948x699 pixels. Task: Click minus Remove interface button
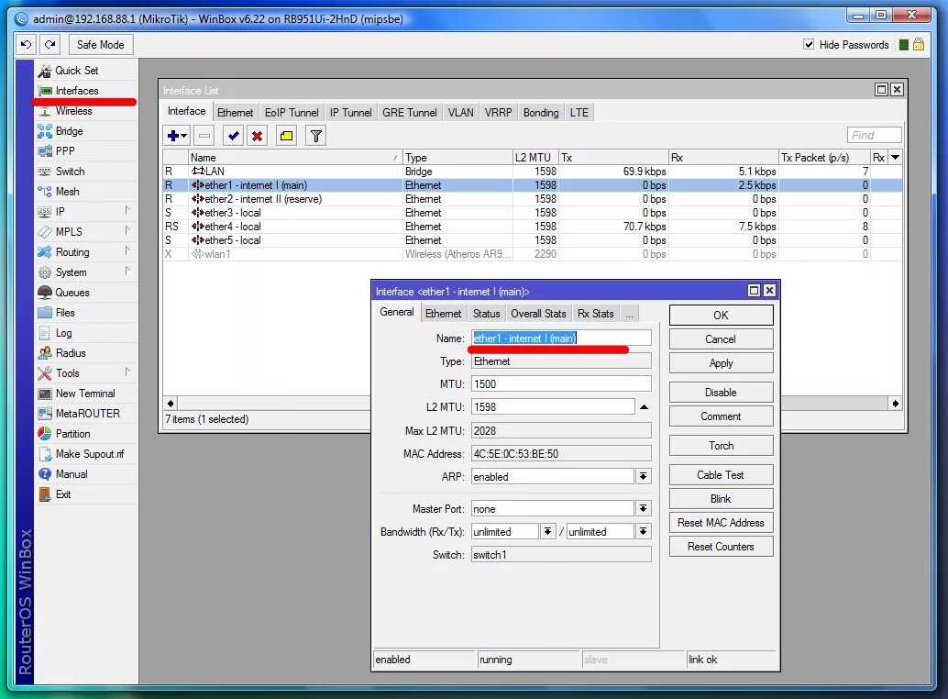pyautogui.click(x=205, y=136)
